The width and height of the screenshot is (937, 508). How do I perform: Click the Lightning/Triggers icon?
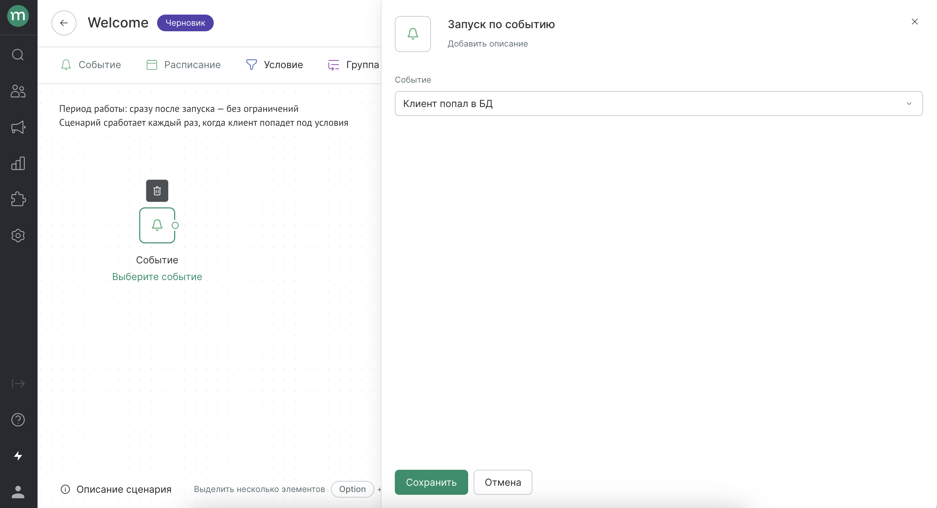17,456
